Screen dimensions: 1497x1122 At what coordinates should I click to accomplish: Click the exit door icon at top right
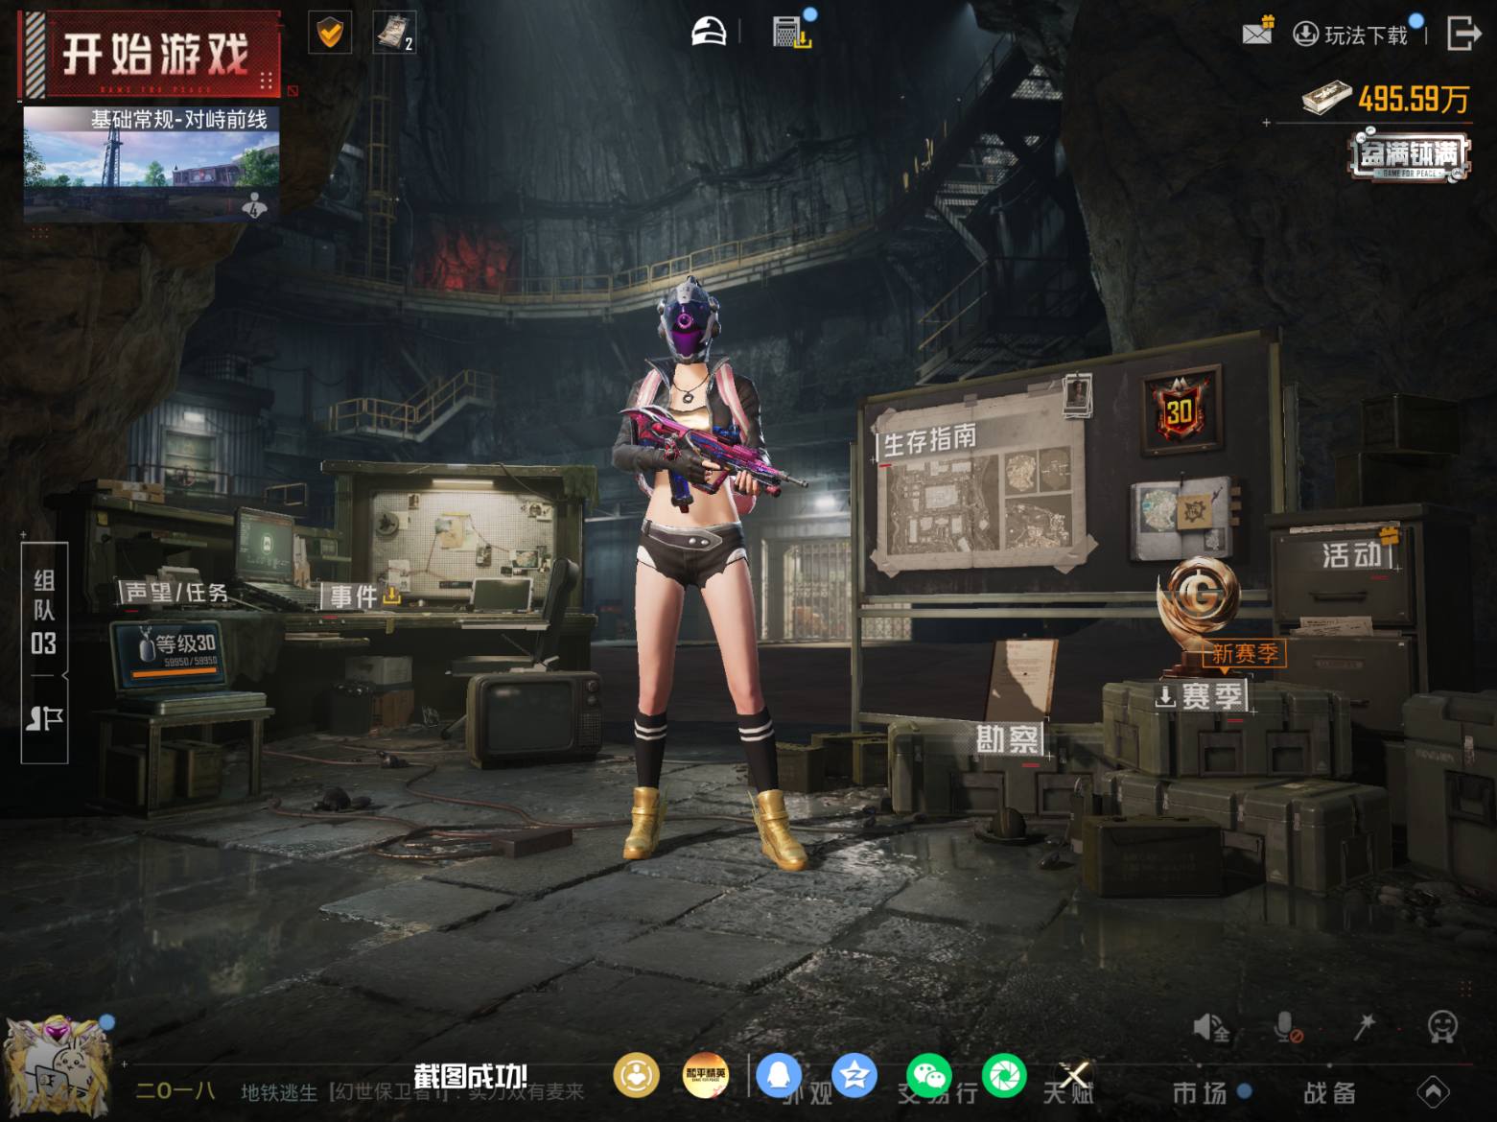pos(1462,33)
